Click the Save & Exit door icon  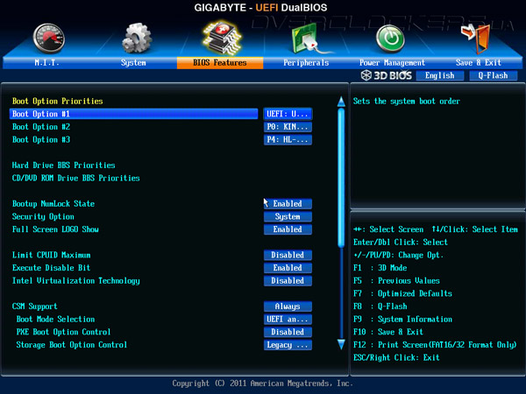coord(476,39)
